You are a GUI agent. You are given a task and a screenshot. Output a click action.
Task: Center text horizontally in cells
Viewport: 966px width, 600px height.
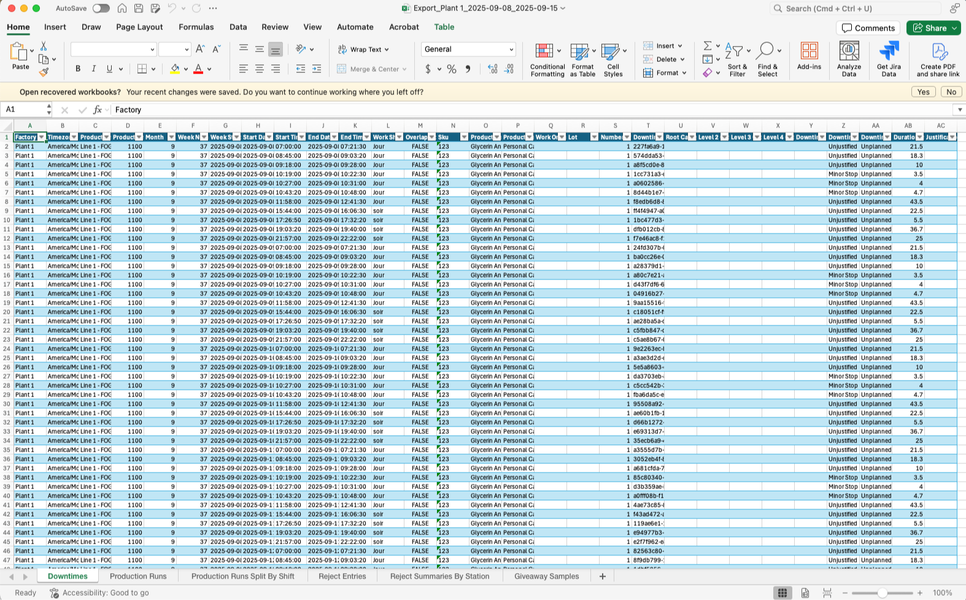click(x=260, y=69)
